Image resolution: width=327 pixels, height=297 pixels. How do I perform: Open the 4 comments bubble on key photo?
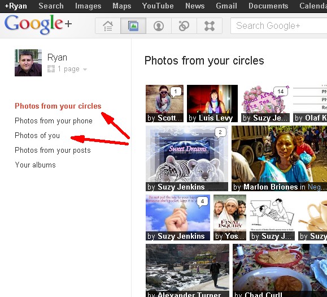(x=202, y=202)
